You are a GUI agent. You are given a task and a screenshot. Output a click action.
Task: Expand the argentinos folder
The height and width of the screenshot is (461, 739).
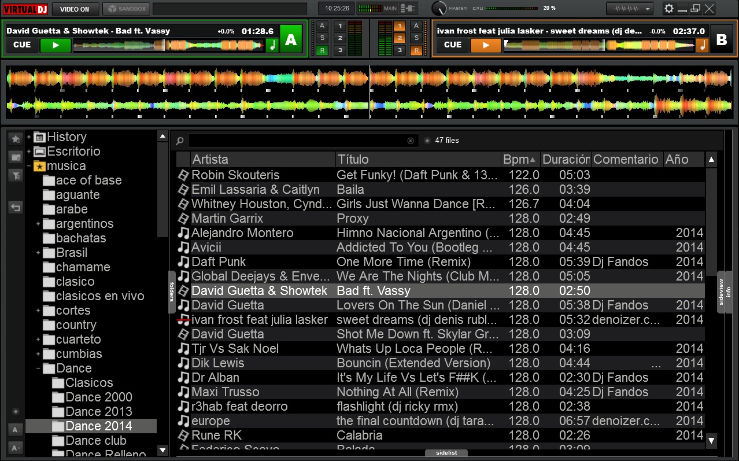click(x=38, y=224)
